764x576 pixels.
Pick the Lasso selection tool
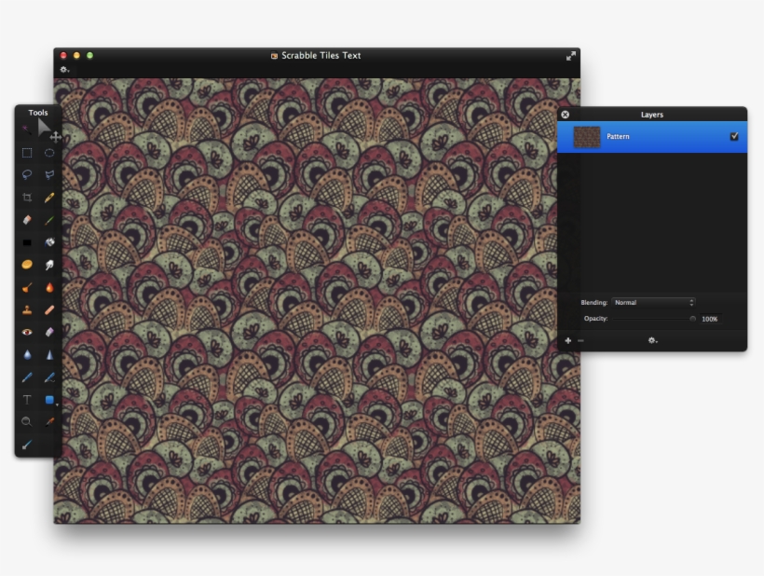27,174
